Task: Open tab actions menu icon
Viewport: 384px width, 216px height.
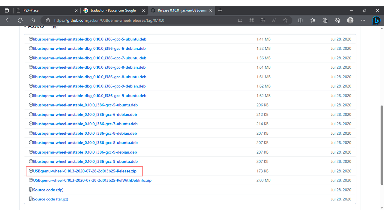Action: [7, 10]
